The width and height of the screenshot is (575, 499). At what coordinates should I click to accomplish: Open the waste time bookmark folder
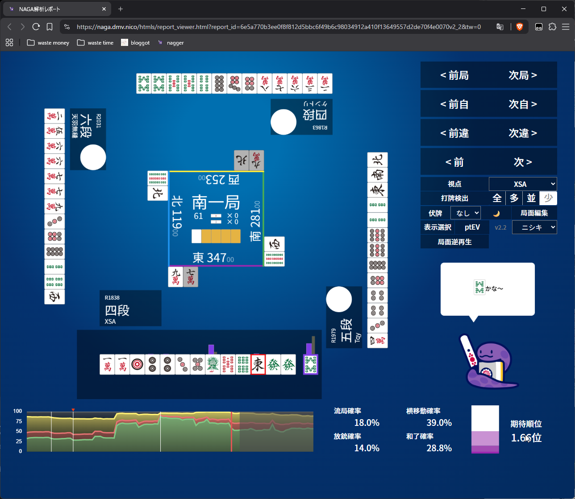(96, 42)
